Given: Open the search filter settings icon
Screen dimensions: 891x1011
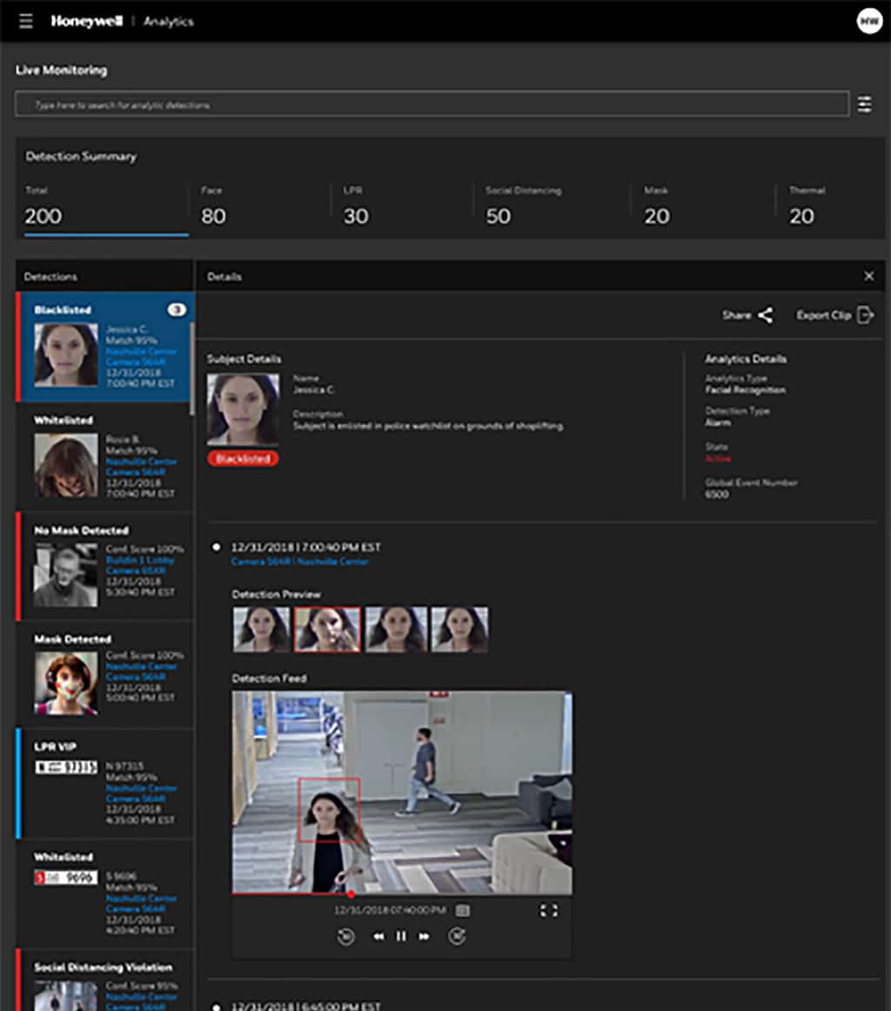Looking at the screenshot, I should [864, 104].
